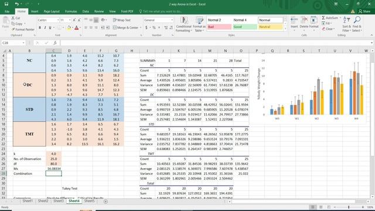Adjust the zoom slider in status bar
The image size is (375, 211).
(x=349, y=207)
